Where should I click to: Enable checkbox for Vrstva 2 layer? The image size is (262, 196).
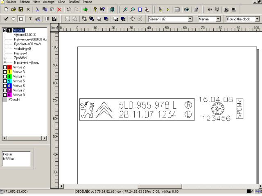click(5, 67)
